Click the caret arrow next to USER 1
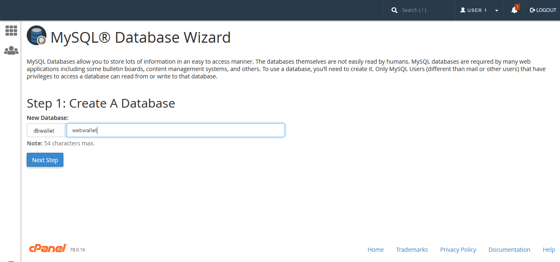The height and width of the screenshot is (262, 560). 497,11
